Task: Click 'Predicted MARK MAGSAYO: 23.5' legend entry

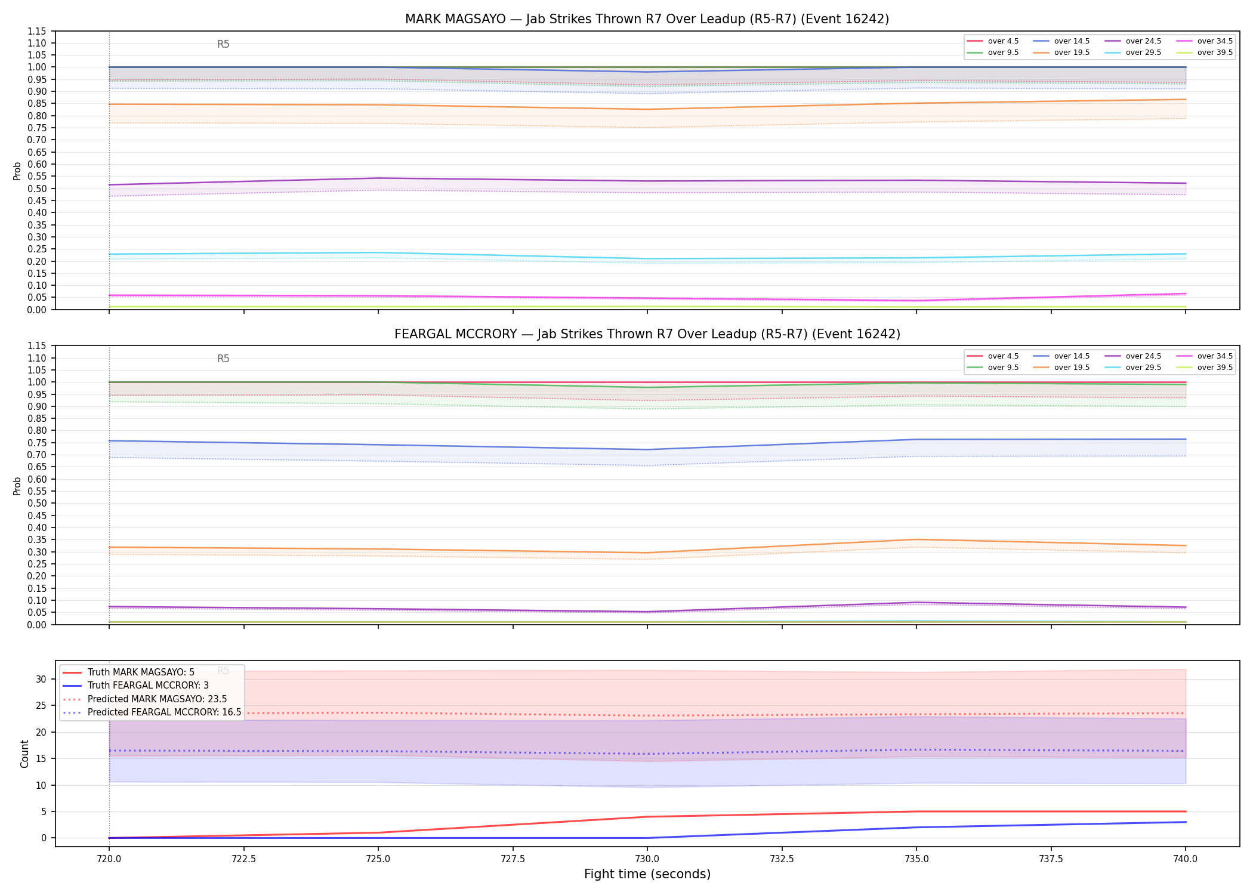Action: (x=144, y=699)
